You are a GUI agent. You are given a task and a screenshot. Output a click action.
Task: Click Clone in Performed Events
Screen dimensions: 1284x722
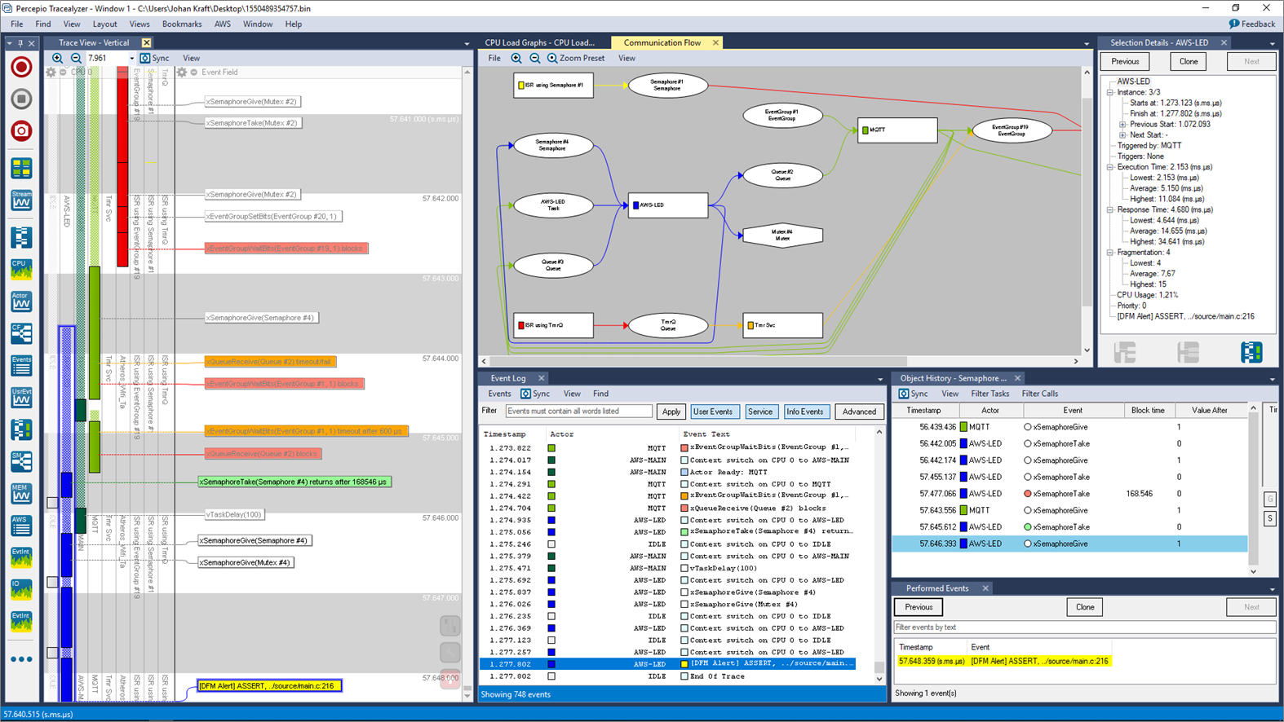point(1085,607)
